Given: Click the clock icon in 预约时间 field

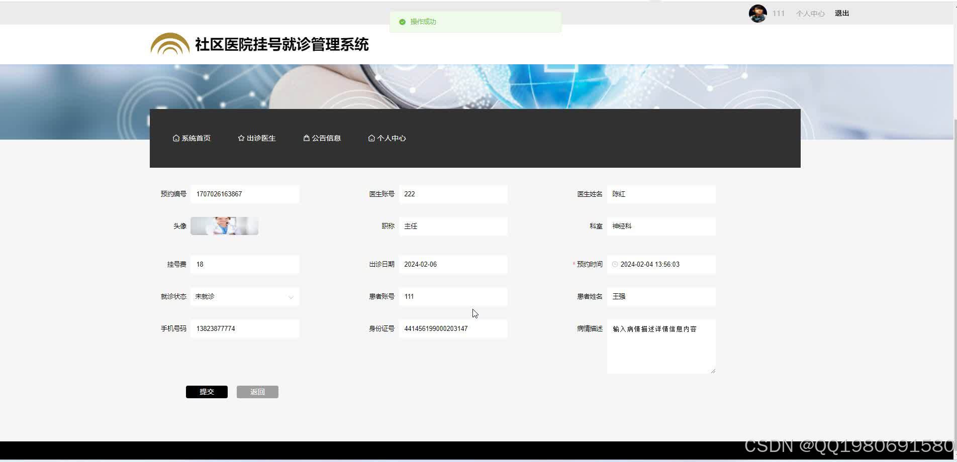Looking at the screenshot, I should (615, 264).
